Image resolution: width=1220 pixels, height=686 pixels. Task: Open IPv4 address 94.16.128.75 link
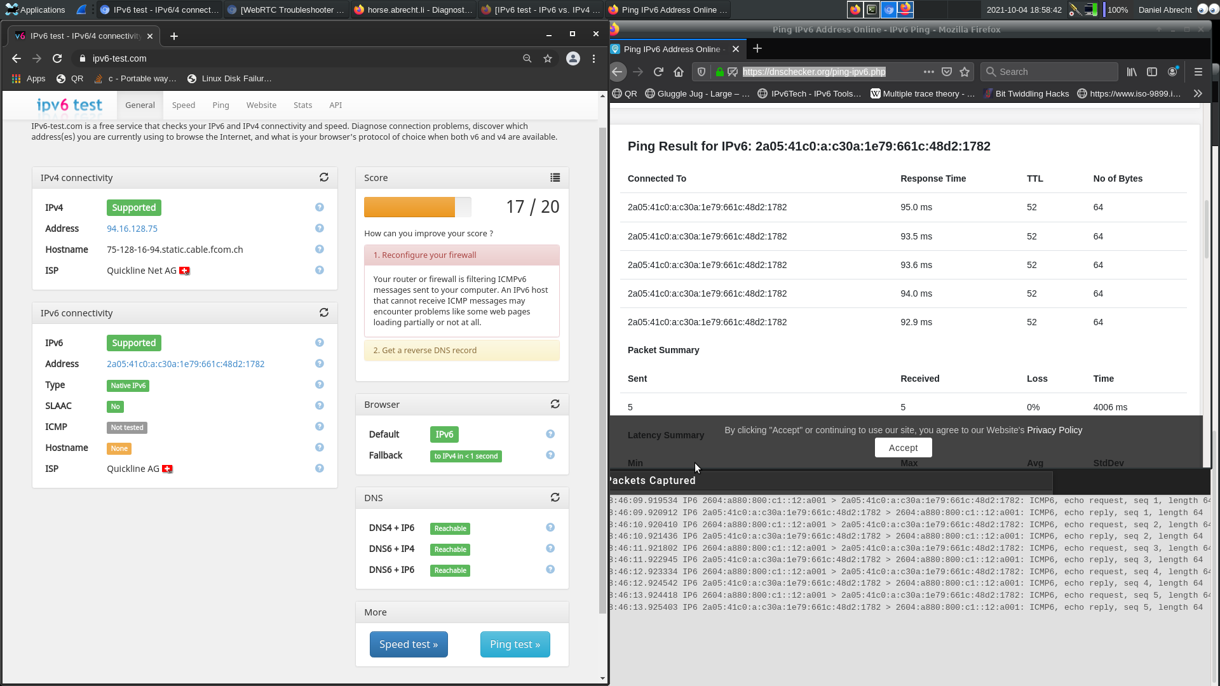pos(132,228)
